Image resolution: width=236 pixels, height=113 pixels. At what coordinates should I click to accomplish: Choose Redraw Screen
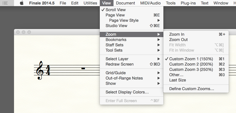pyautogui.click(x=119, y=64)
